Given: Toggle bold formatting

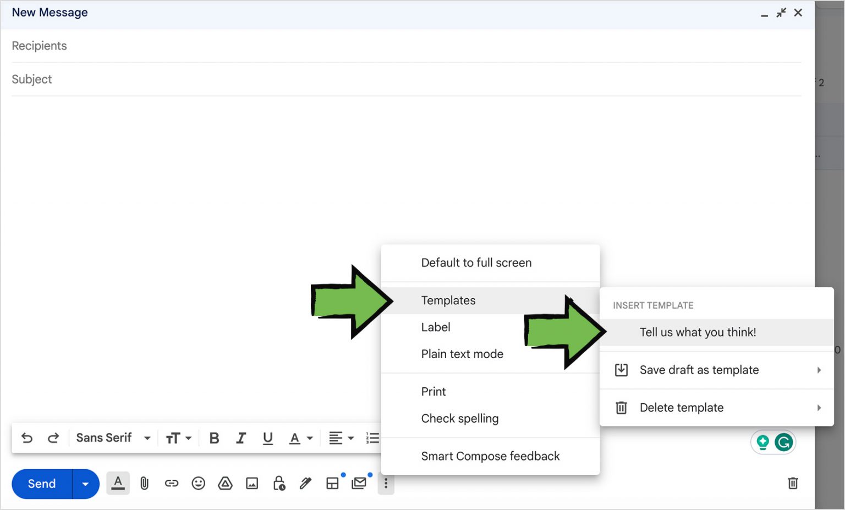Looking at the screenshot, I should pyautogui.click(x=214, y=437).
